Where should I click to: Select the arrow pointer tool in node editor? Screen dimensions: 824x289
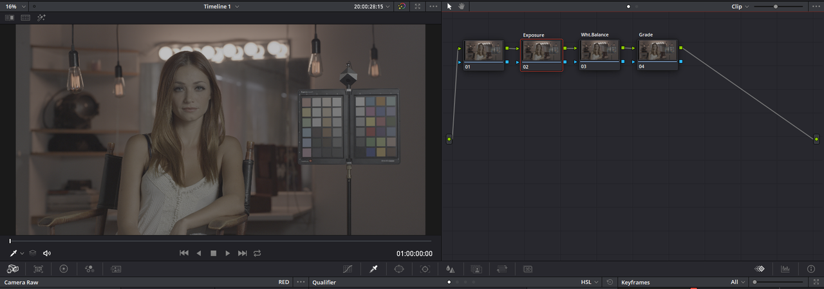click(449, 6)
